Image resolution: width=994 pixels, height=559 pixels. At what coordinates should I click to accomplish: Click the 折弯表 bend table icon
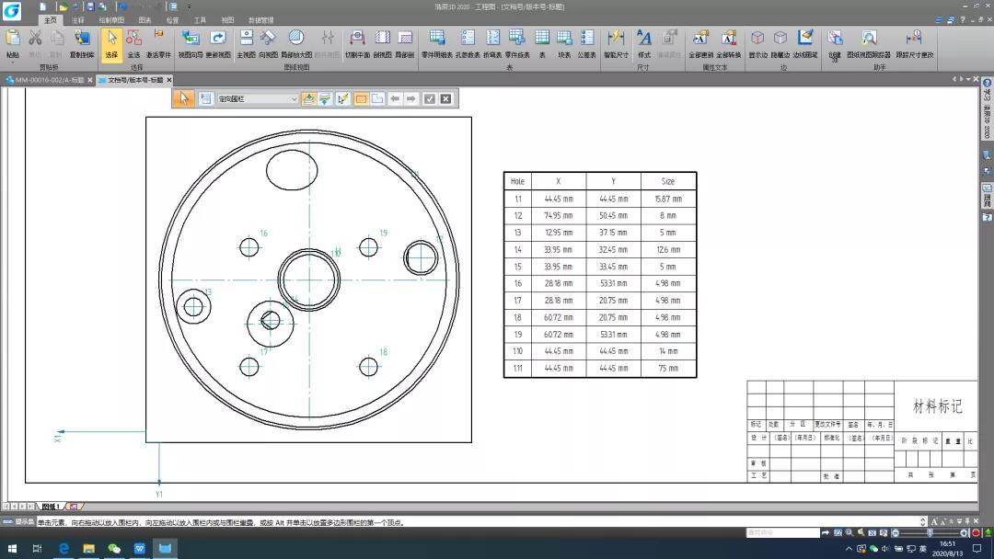tap(492, 44)
